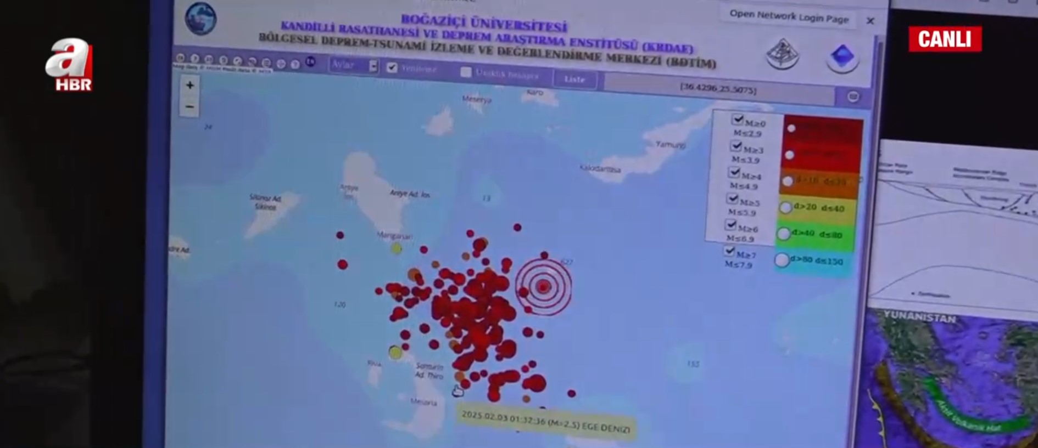Click the round icon right of coordinates field

point(852,97)
